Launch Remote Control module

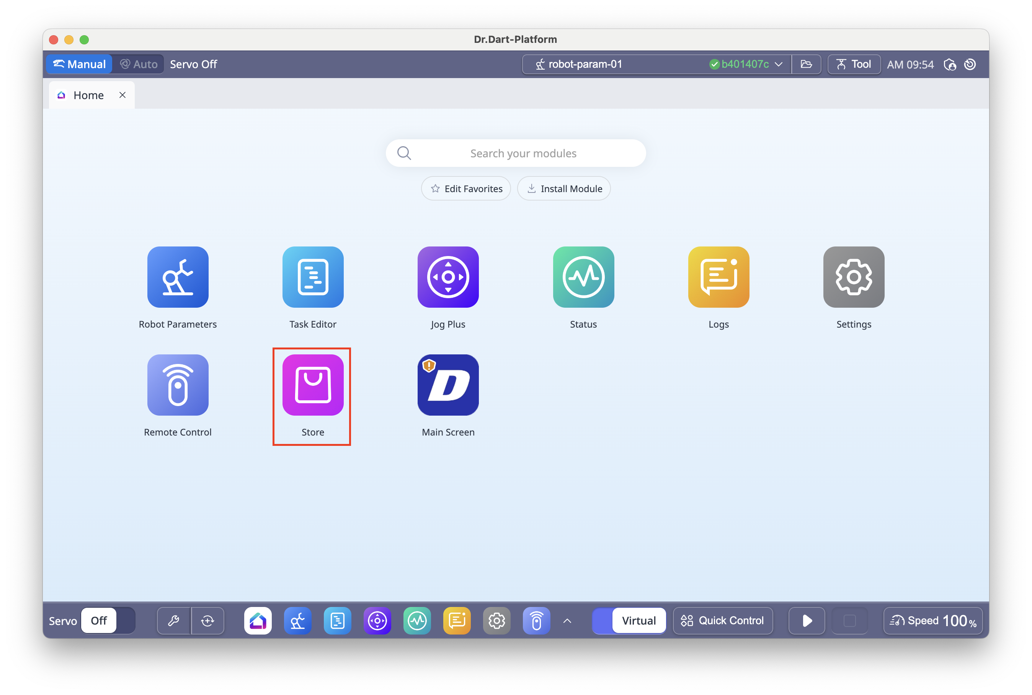pos(178,385)
